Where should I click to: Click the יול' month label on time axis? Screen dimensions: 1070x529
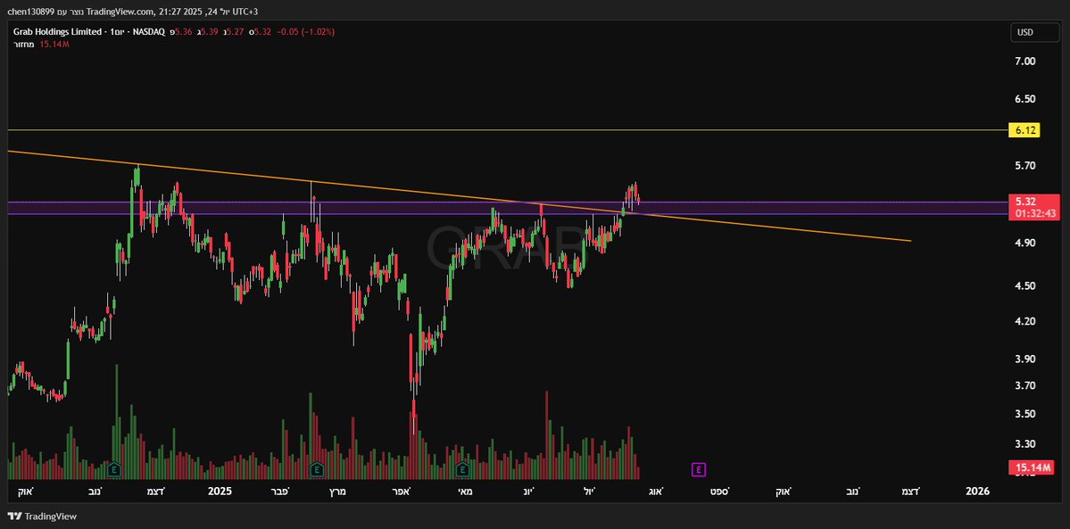coord(590,491)
